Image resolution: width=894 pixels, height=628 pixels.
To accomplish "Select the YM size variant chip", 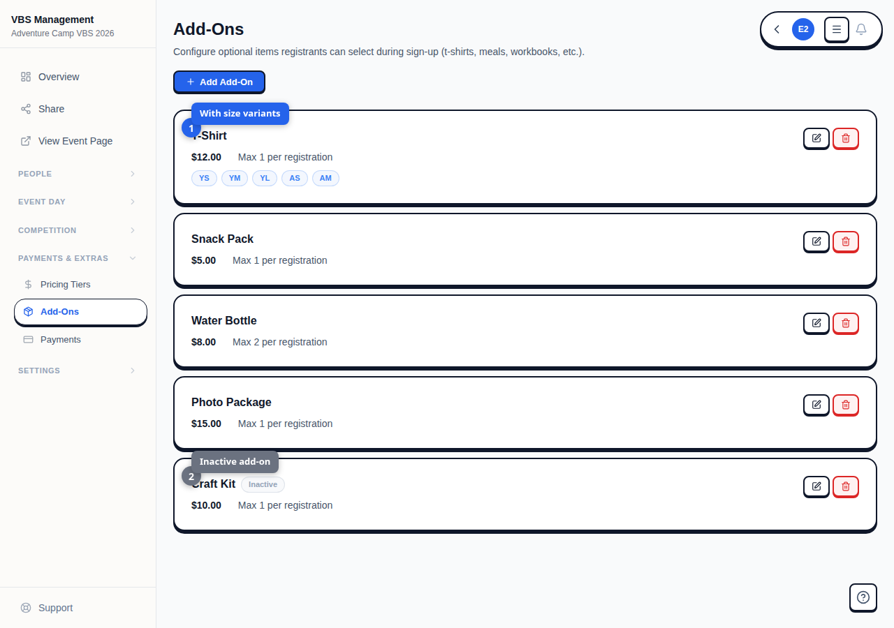I will click(x=235, y=178).
